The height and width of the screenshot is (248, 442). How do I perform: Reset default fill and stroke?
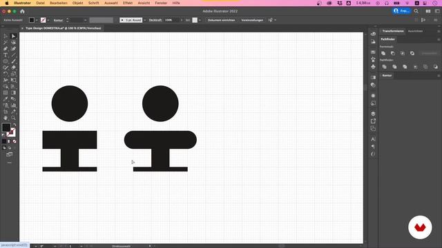pyautogui.click(x=3, y=135)
